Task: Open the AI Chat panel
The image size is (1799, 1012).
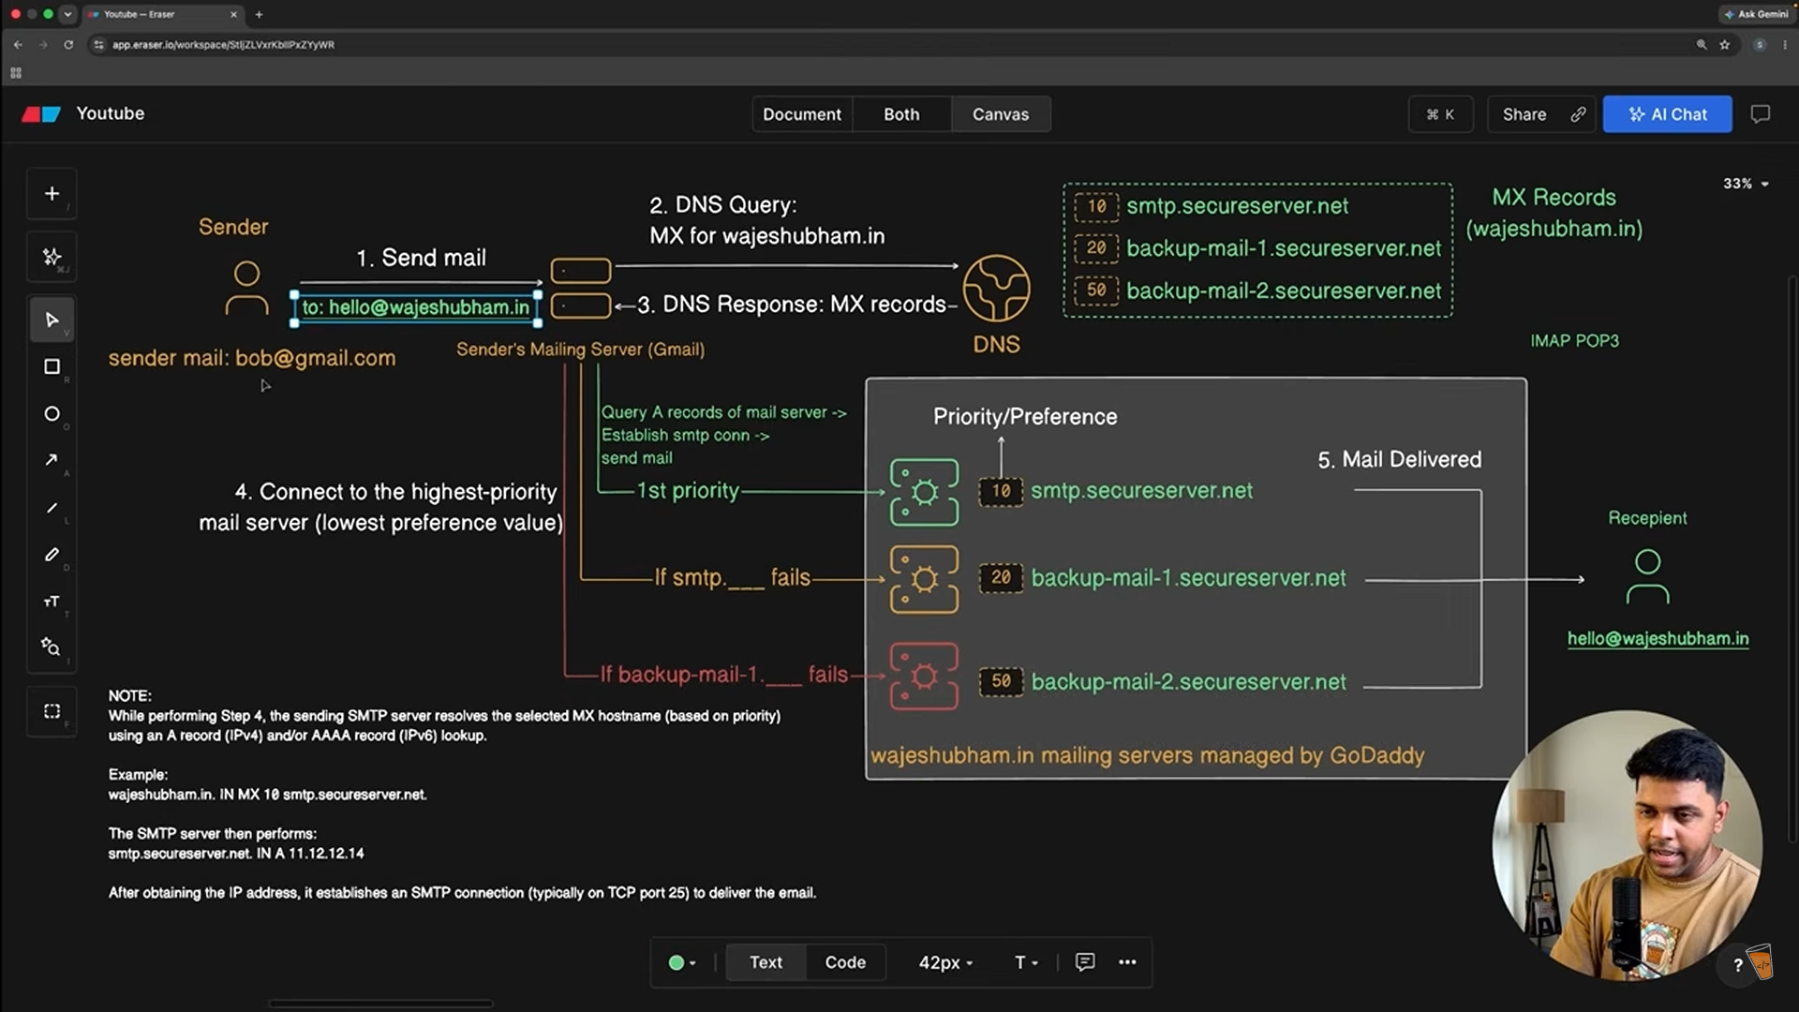Action: (1667, 114)
